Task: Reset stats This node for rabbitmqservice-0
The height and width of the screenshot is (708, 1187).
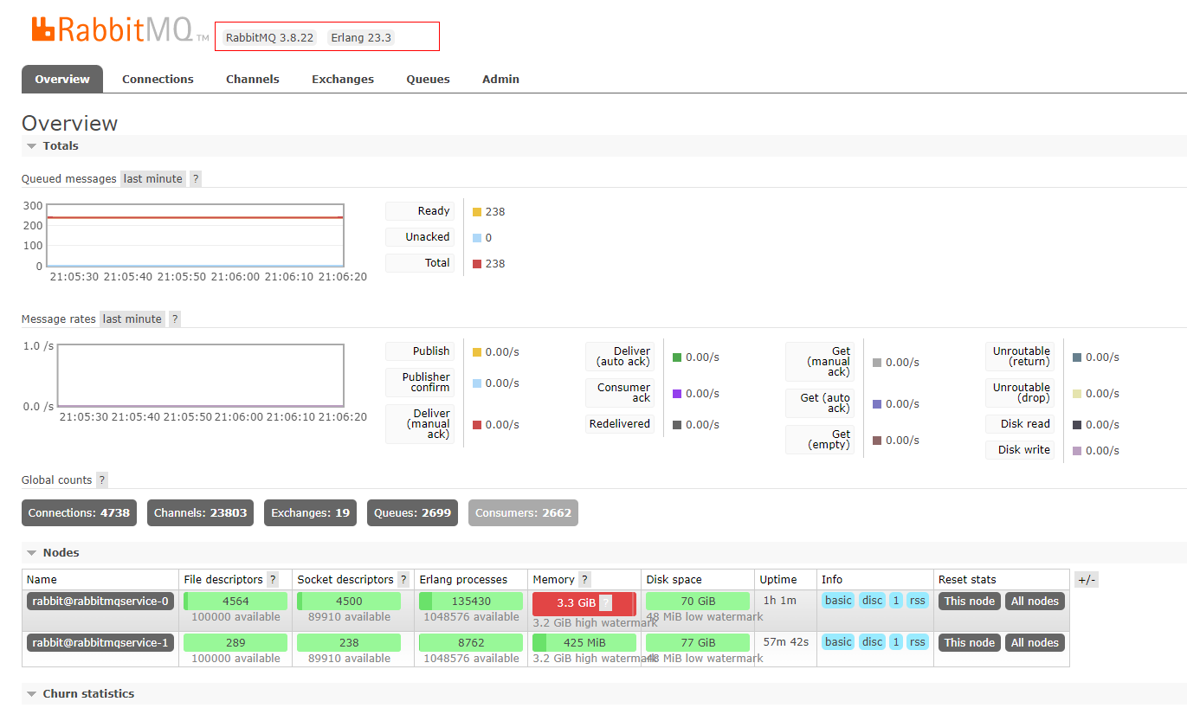Action: [970, 601]
